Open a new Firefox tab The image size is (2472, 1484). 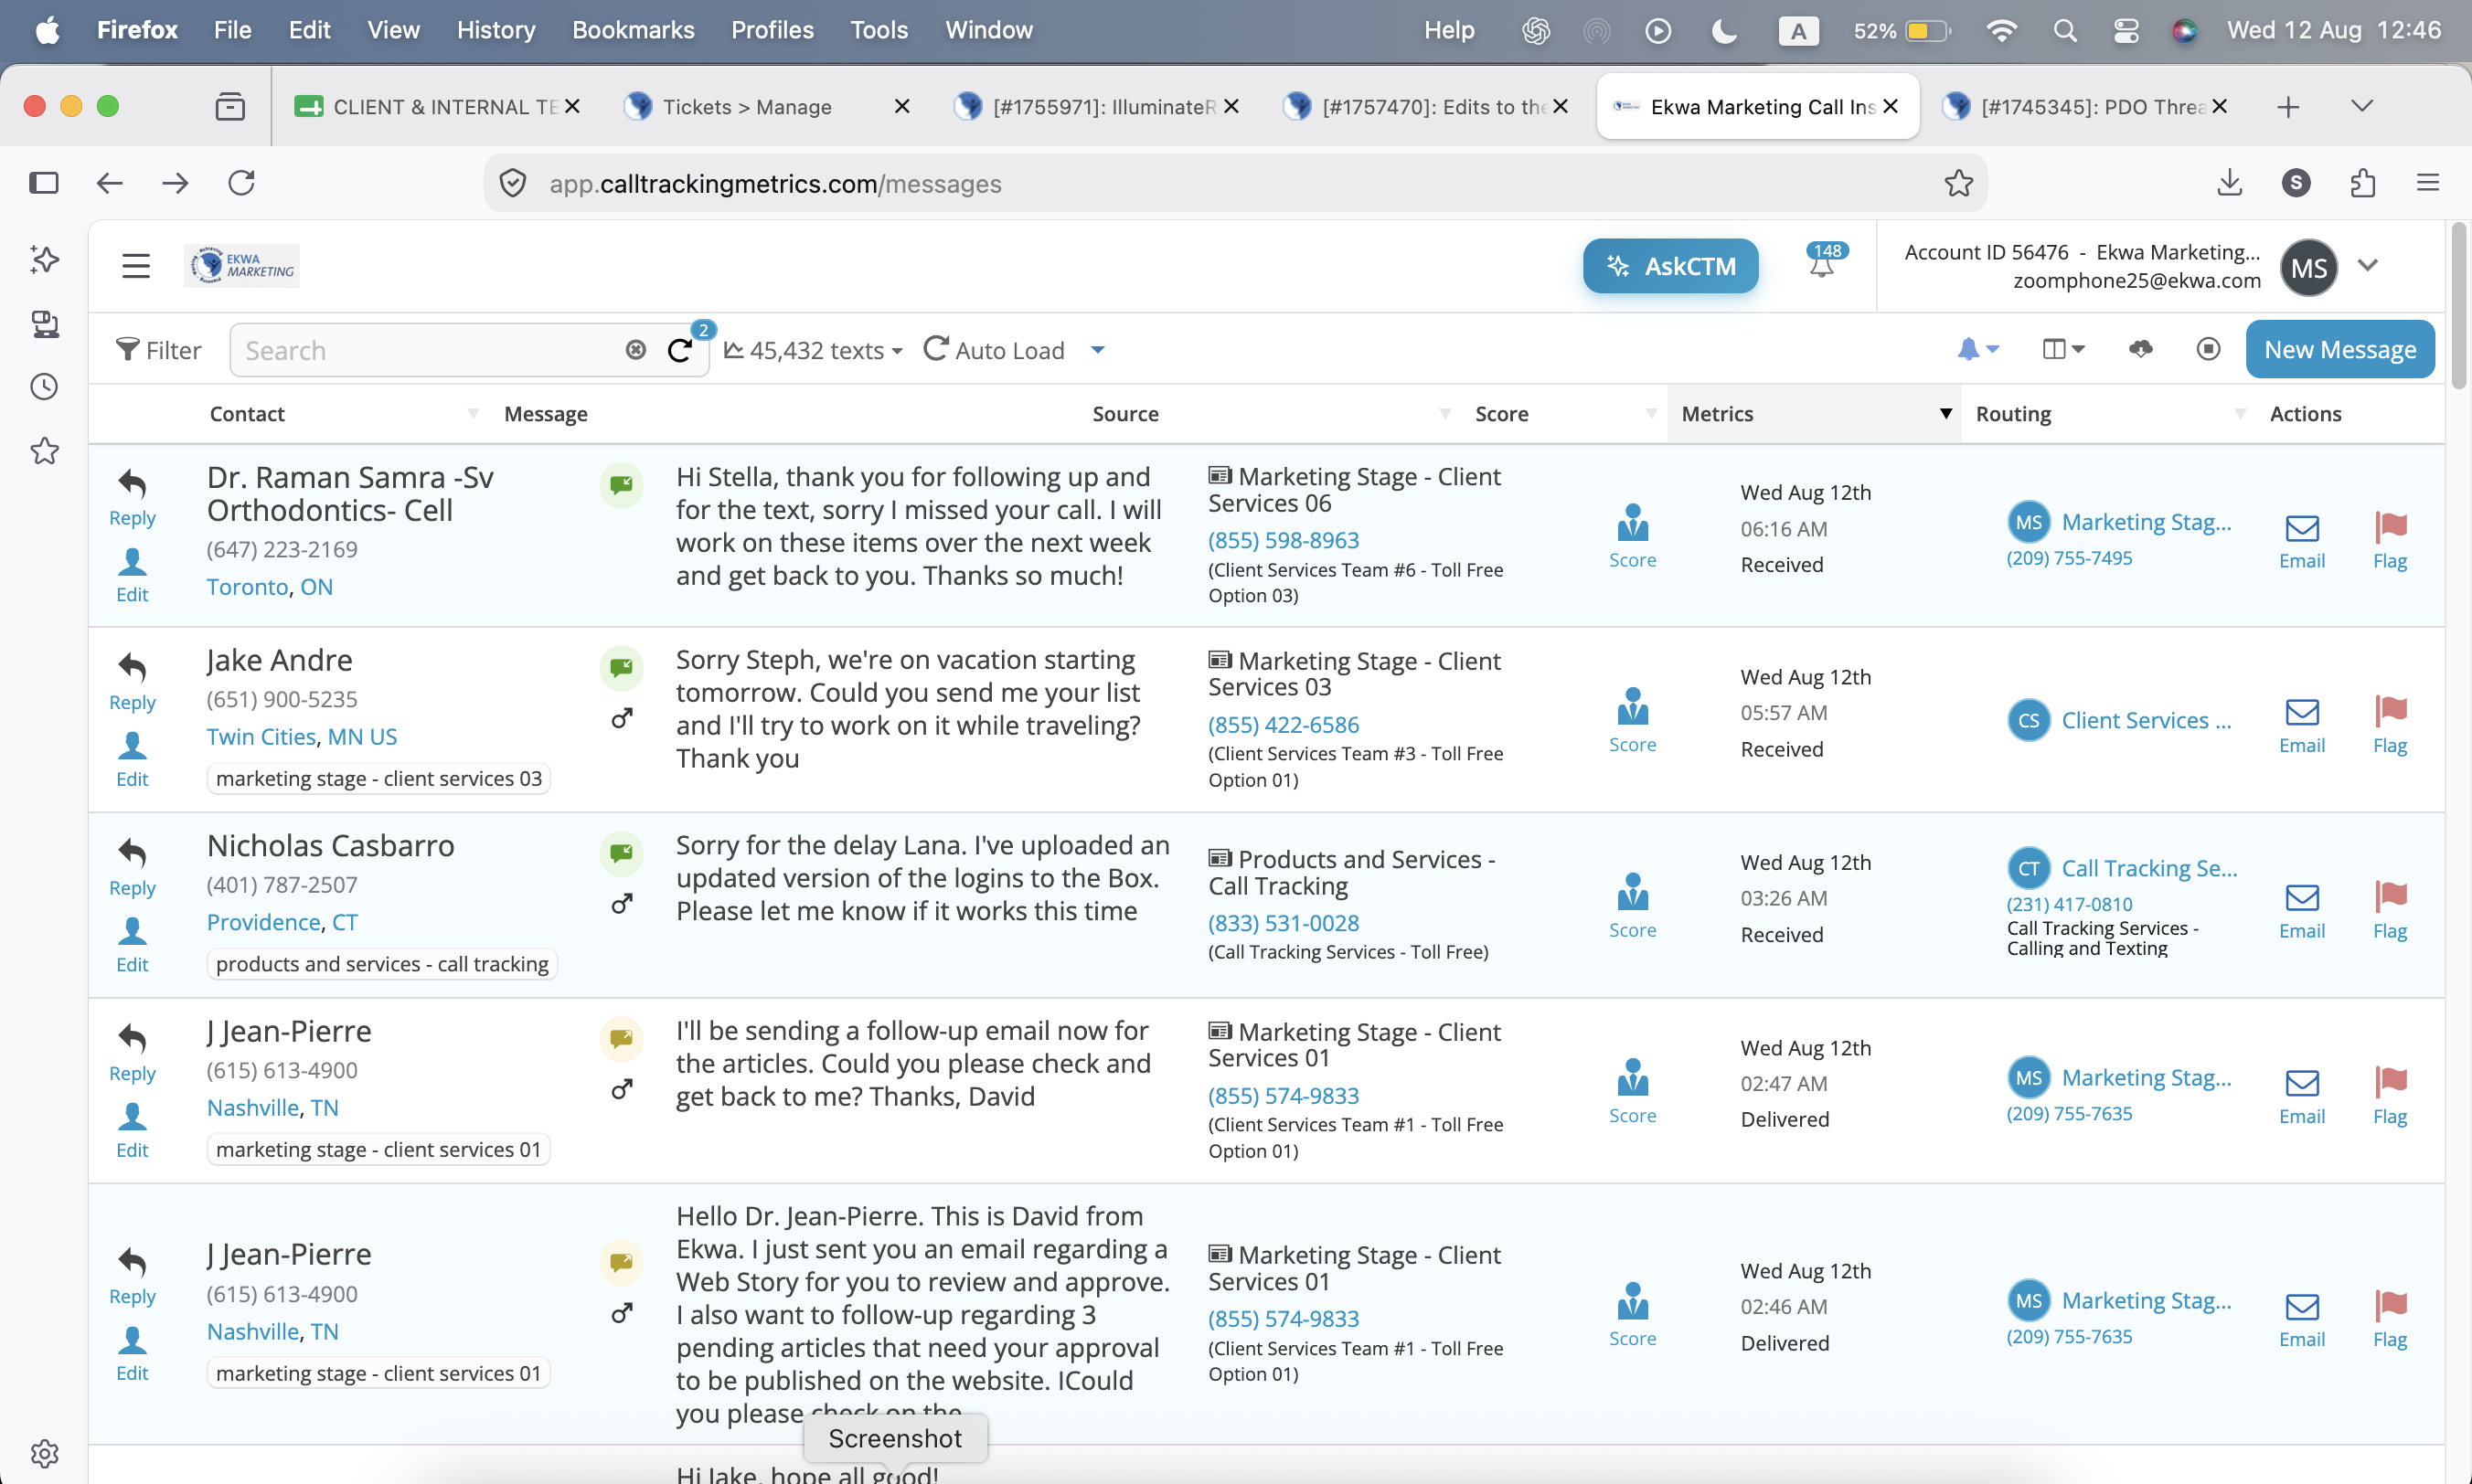2288,106
